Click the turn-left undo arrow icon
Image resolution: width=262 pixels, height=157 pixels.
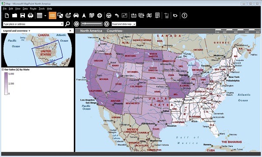pos(117,16)
